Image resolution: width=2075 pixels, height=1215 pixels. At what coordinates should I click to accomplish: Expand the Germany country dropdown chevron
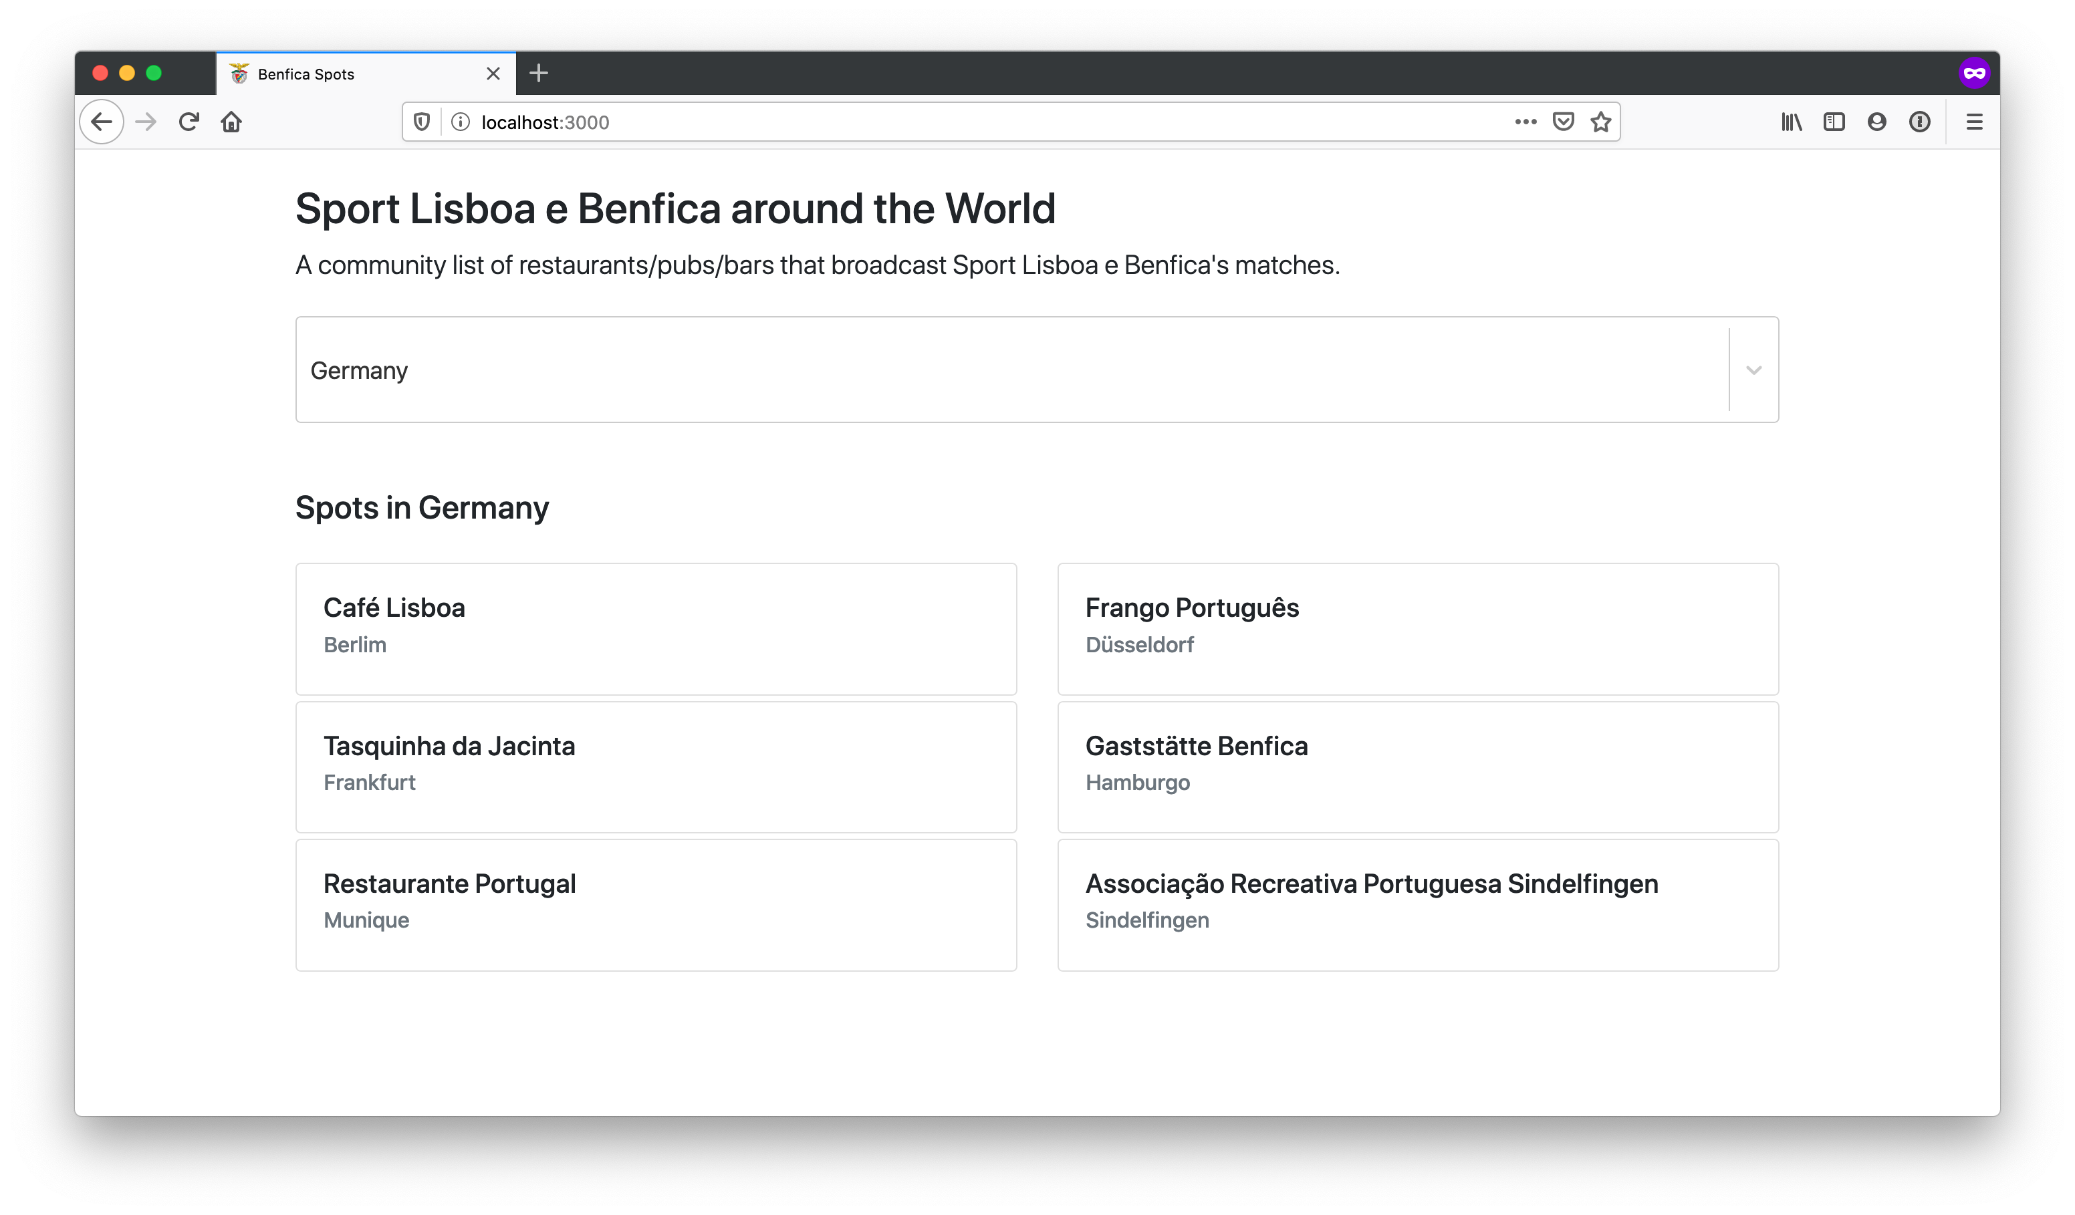click(1754, 370)
